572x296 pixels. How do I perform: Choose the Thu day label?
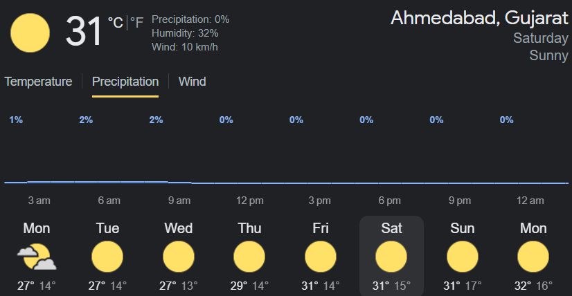(x=249, y=228)
